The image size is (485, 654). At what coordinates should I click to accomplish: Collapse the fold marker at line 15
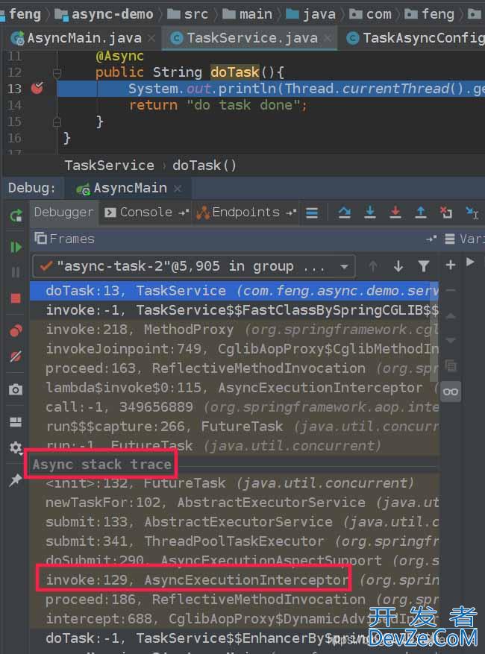click(x=57, y=122)
